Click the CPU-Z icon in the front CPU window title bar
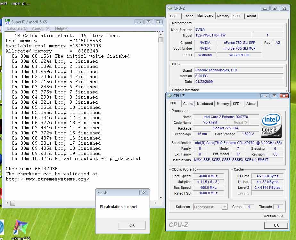The width and height of the screenshot is (296, 240). click(x=169, y=96)
